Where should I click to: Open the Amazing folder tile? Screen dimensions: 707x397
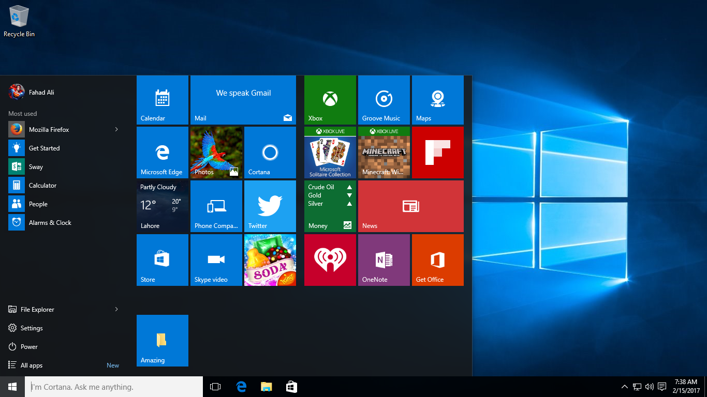(163, 341)
